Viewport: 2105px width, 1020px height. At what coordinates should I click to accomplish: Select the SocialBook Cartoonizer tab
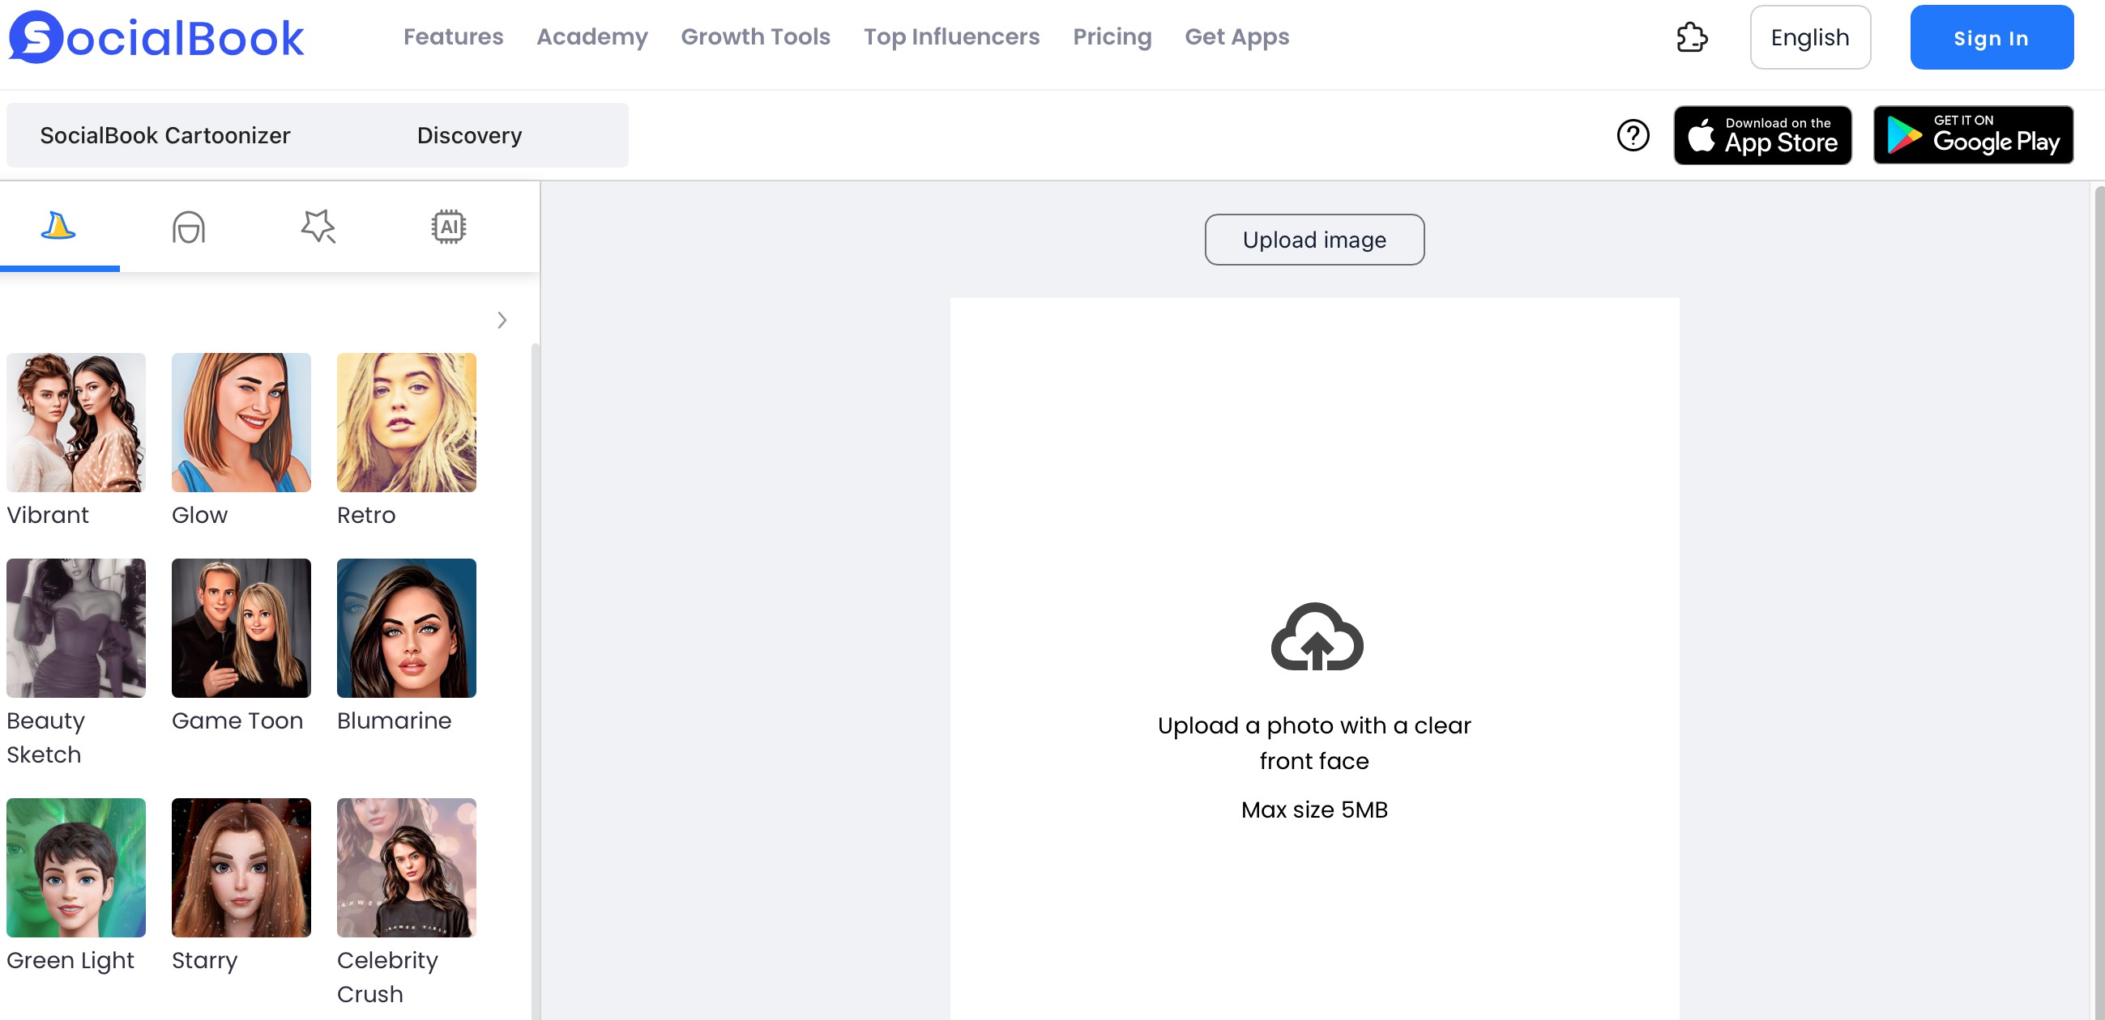pos(166,134)
